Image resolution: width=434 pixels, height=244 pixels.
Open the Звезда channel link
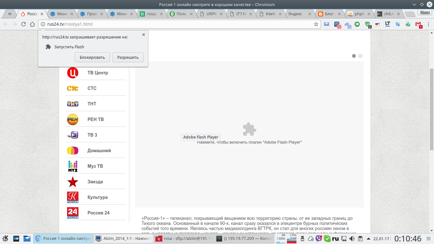(95, 182)
